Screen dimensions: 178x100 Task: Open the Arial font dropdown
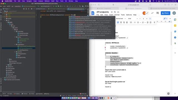point(133,19)
